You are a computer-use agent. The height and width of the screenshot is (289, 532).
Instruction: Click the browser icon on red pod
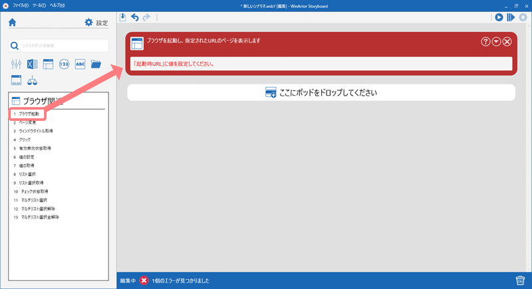click(x=137, y=43)
